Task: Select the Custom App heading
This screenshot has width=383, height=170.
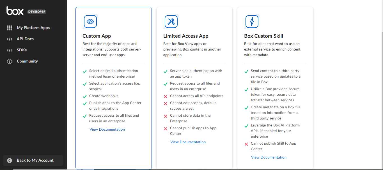Action: click(97, 36)
